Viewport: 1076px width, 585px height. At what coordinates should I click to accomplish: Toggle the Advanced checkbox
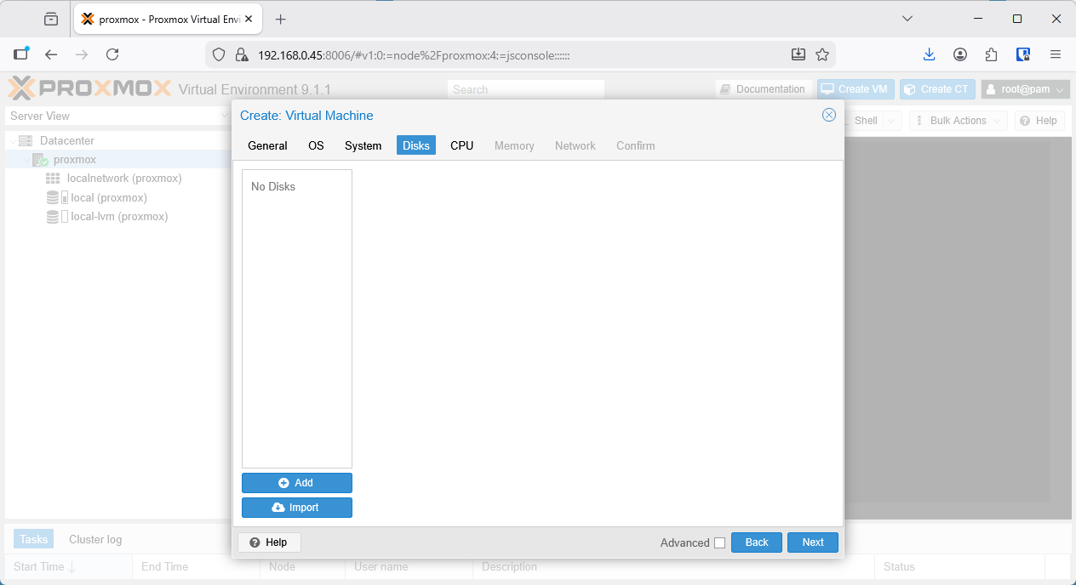click(x=720, y=542)
